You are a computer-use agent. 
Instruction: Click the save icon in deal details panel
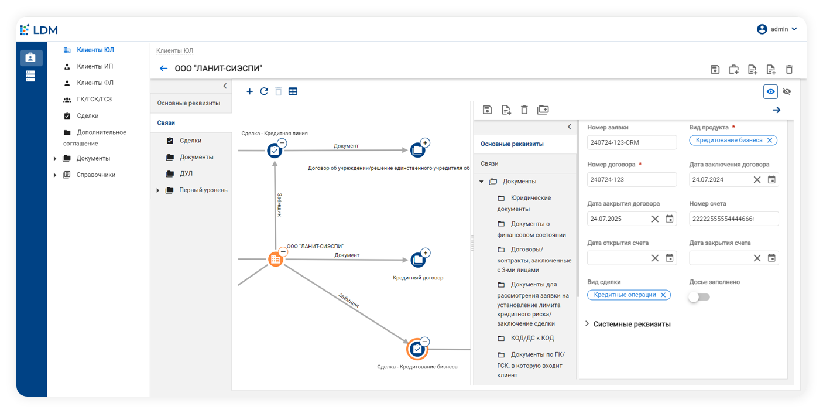(487, 110)
